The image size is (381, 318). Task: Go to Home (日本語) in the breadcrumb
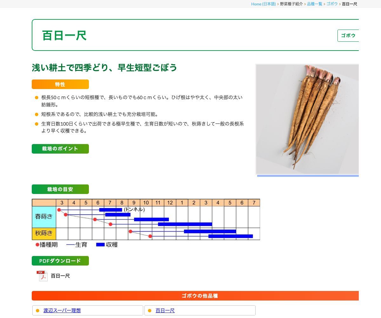tap(263, 4)
